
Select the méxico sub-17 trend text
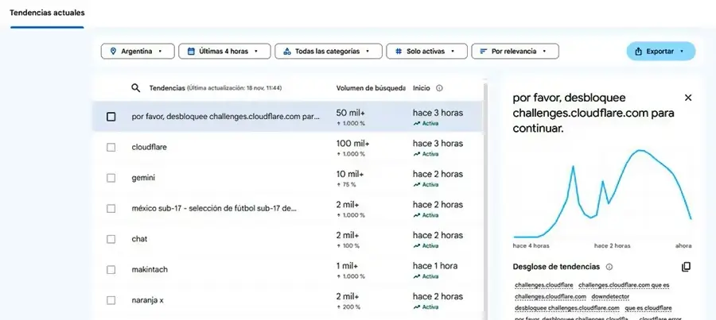(x=214, y=208)
